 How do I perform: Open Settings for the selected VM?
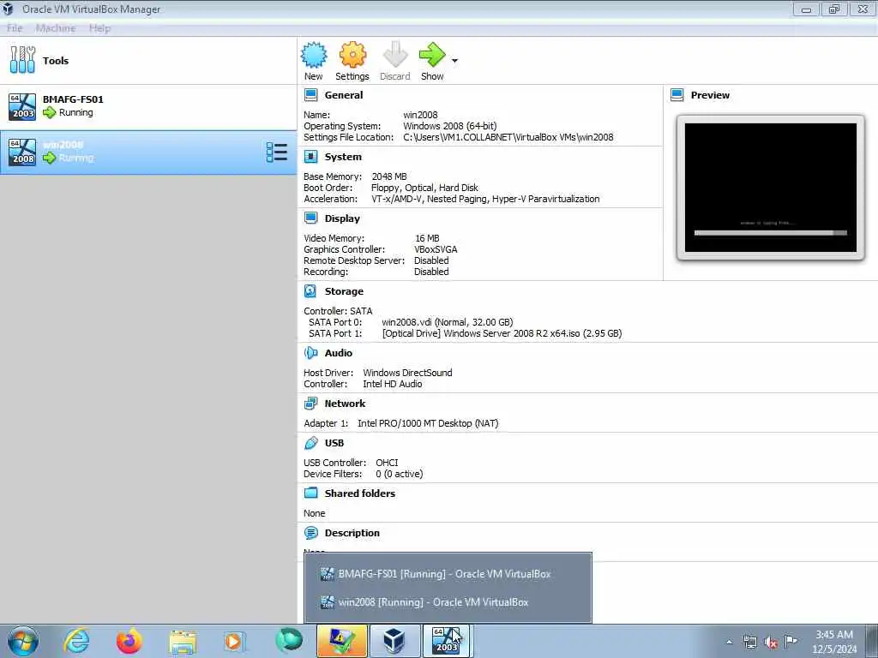click(352, 61)
